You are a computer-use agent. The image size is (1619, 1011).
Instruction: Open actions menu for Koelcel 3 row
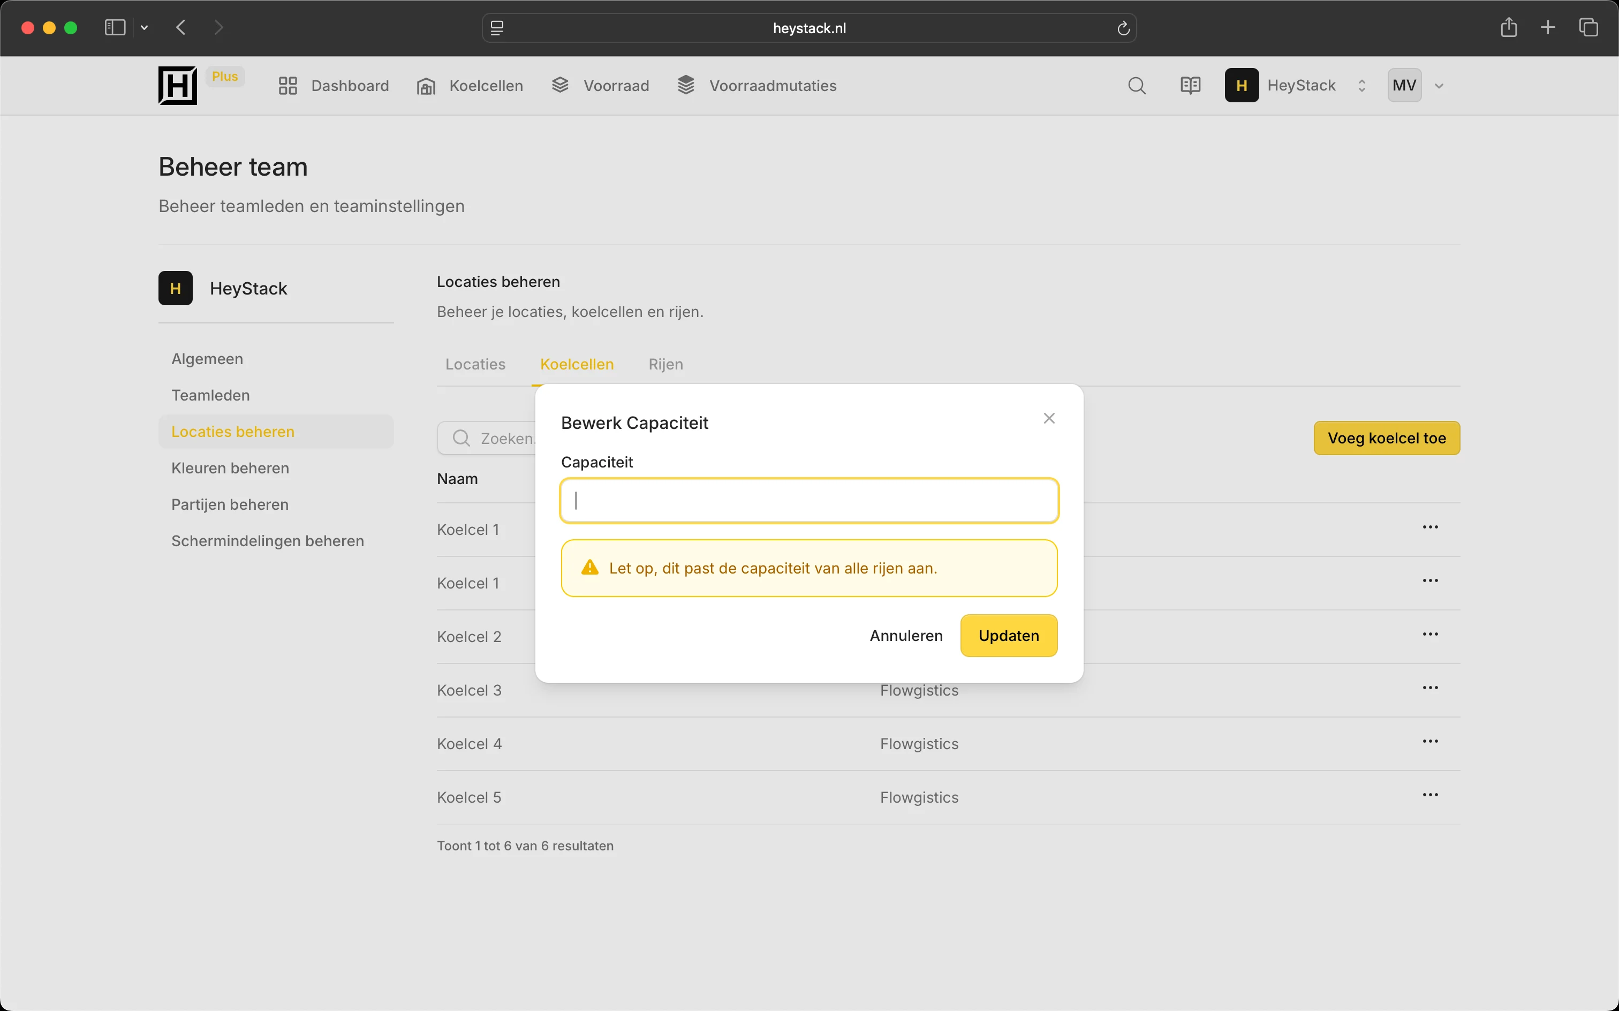coord(1430,688)
